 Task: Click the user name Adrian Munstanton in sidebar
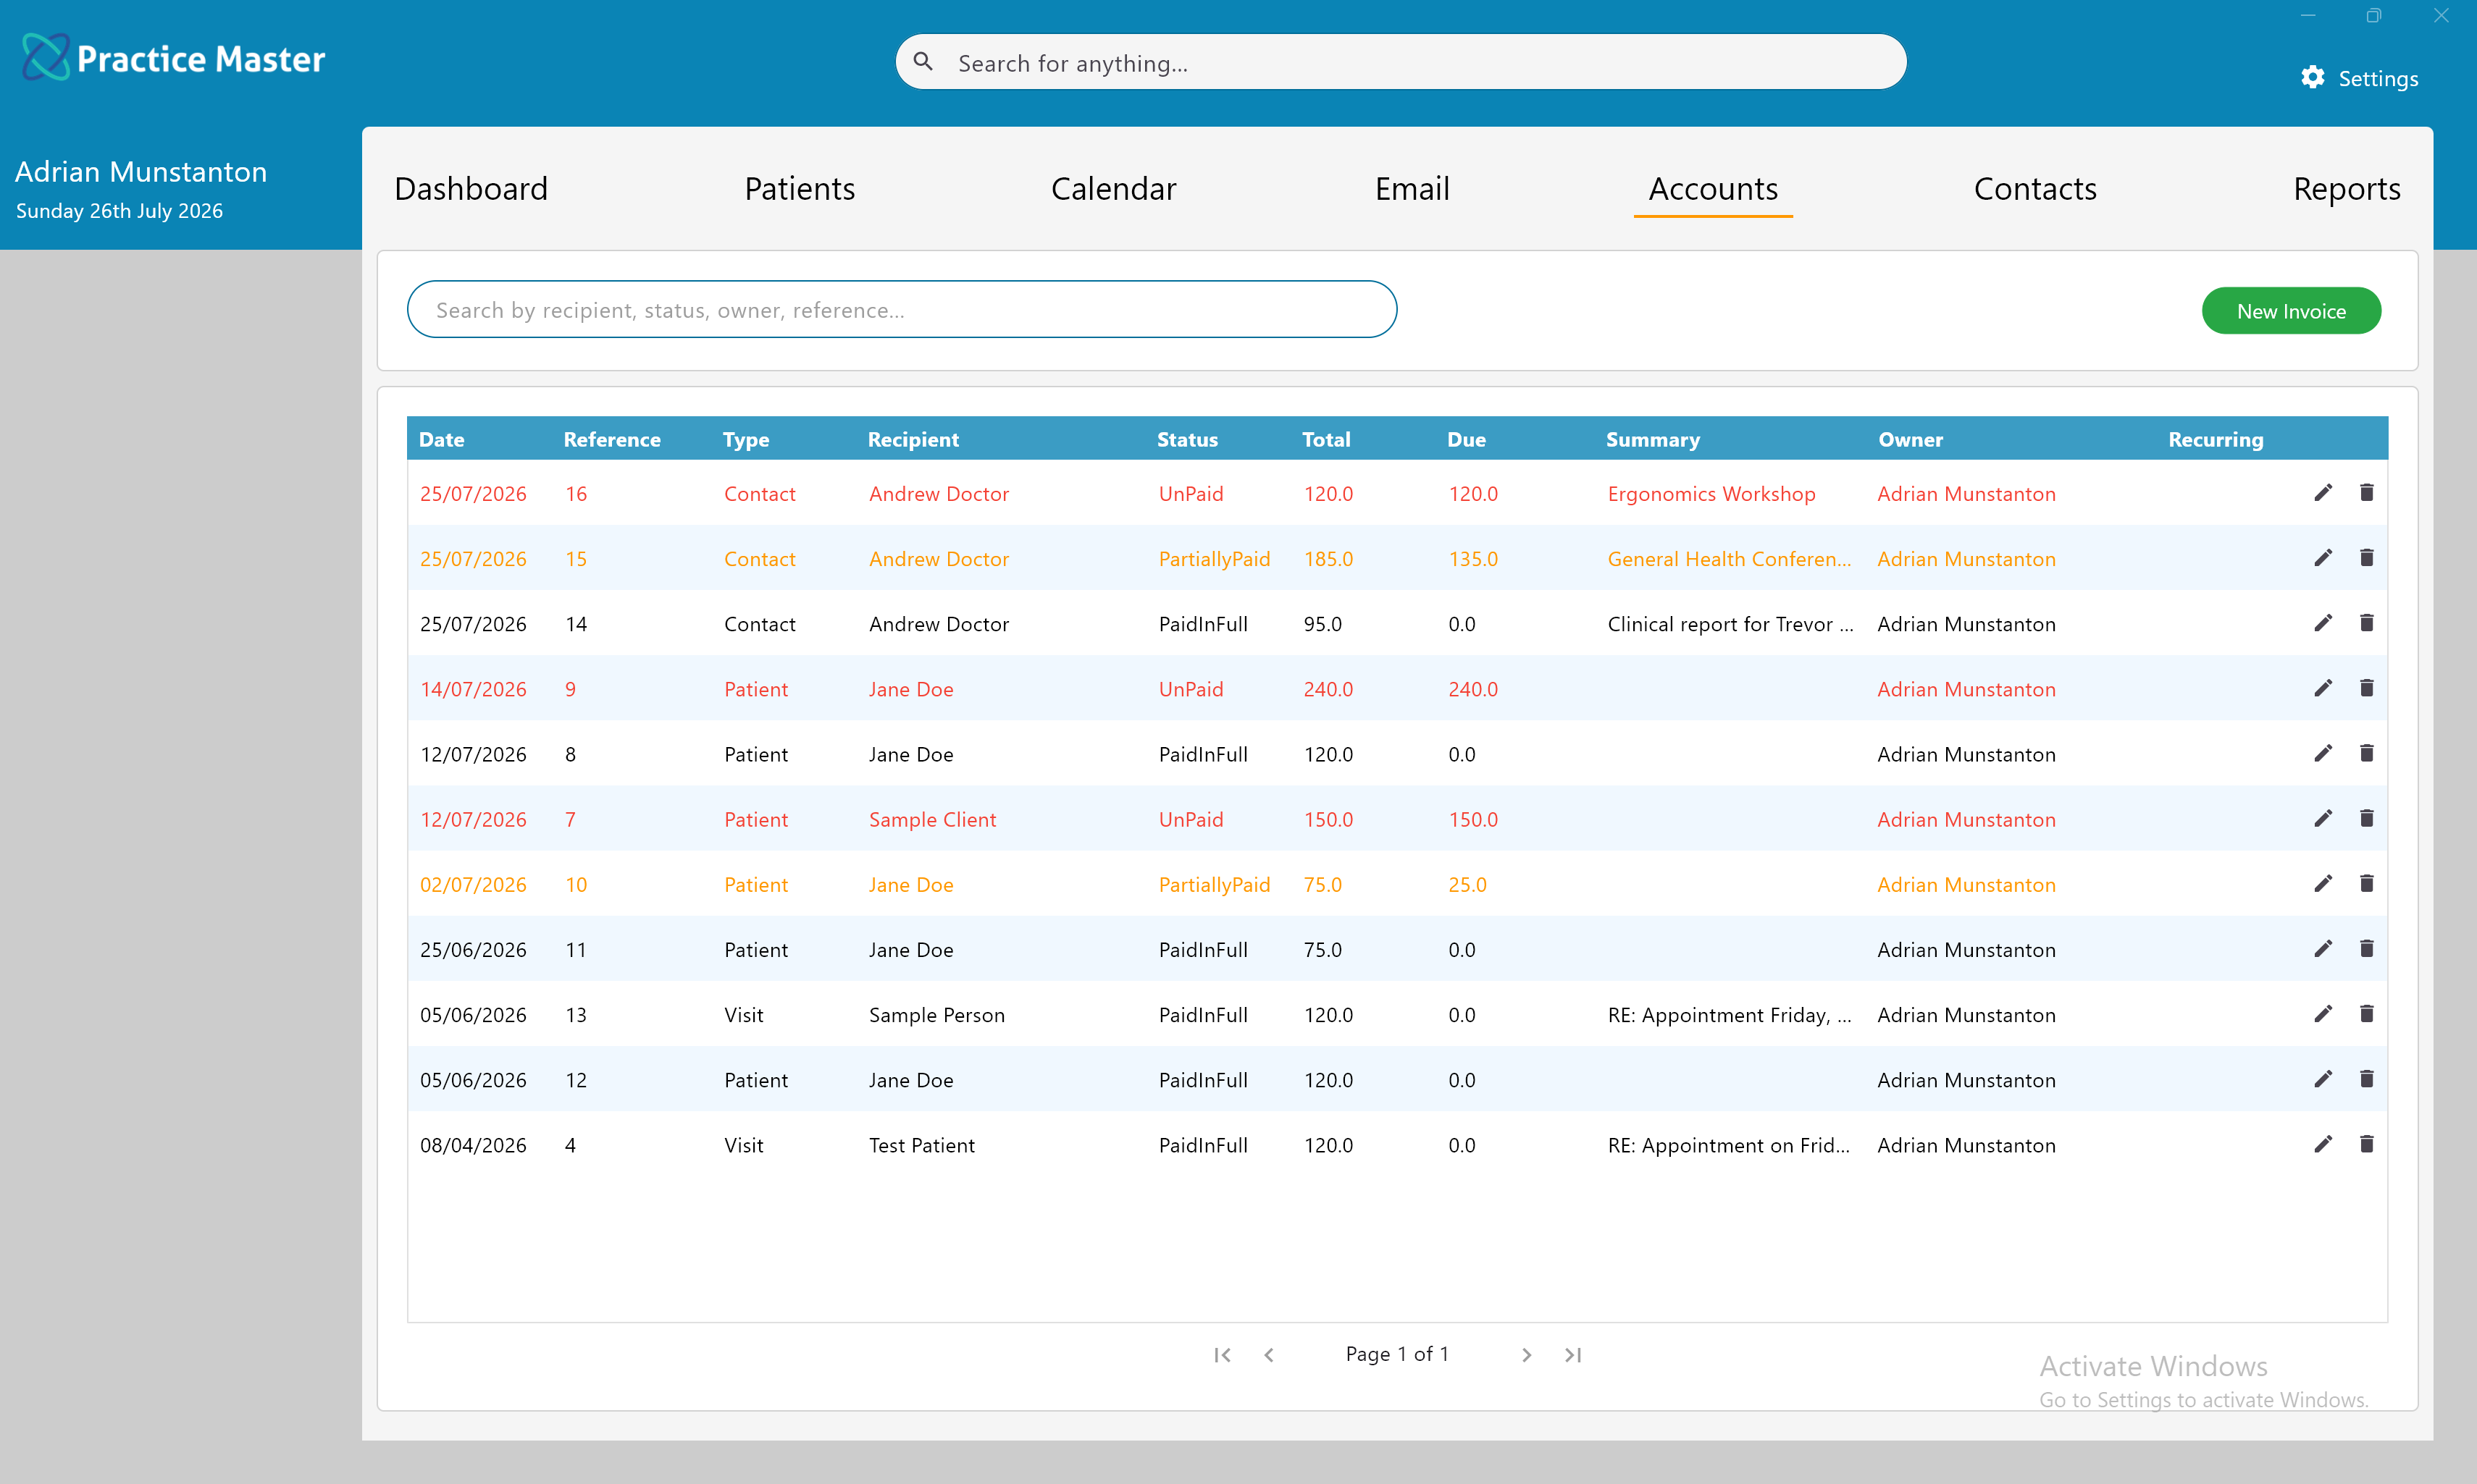click(141, 172)
